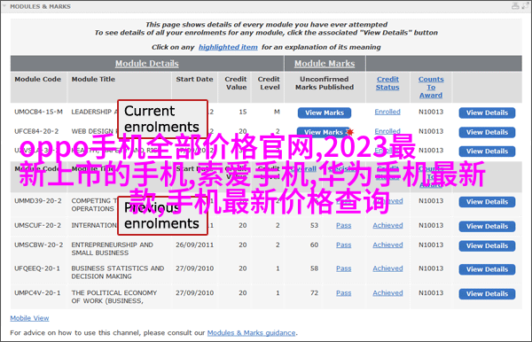Click the 'Start Date' column header

pos(194,79)
